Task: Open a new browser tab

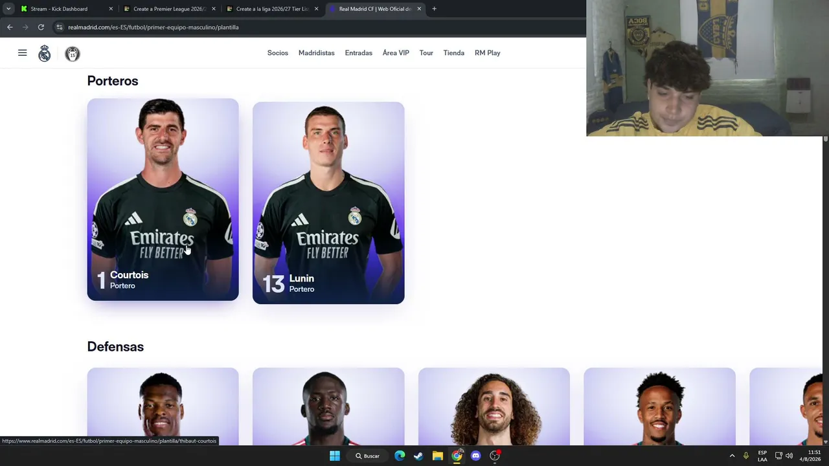Action: click(x=434, y=9)
